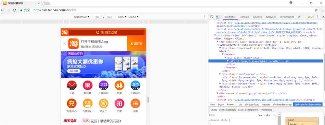Open device toolbar more options menu
This screenshot has width=325, height=125.
tap(204, 17)
